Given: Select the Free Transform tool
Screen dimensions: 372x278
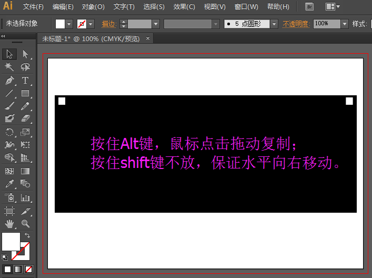Looking at the screenshot, I should pos(25,145).
